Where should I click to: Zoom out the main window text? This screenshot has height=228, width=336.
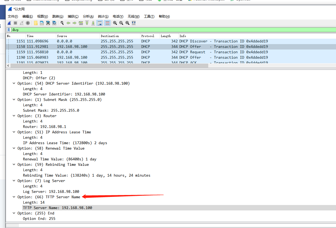coord(121,23)
